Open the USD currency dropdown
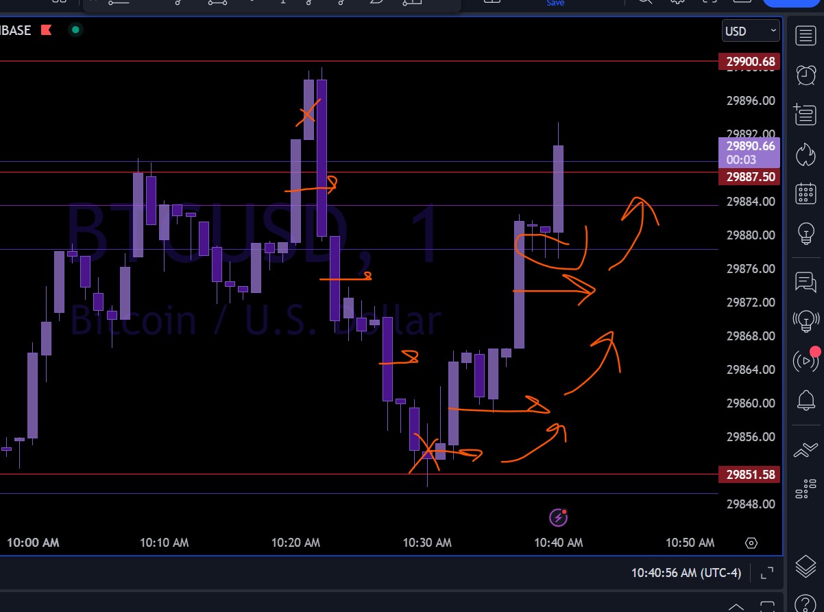 pos(751,31)
